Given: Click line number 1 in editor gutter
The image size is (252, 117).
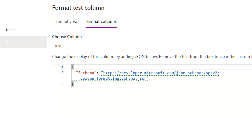Looking at the screenshot, I should [x=62, y=67].
